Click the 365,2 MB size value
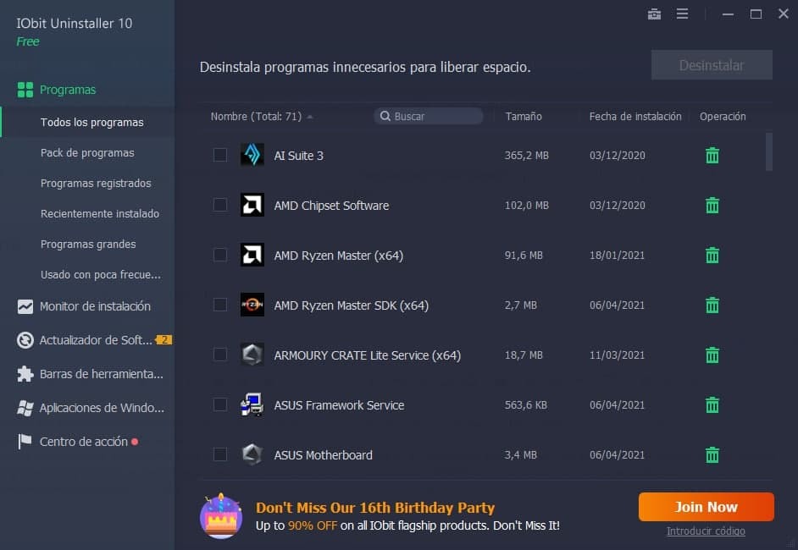This screenshot has height=550, width=798. [526, 155]
